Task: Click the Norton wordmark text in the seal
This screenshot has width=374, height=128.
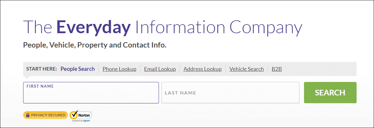Action: [x=84, y=115]
